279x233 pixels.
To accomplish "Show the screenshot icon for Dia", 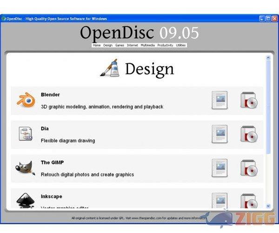I will click(x=219, y=134).
